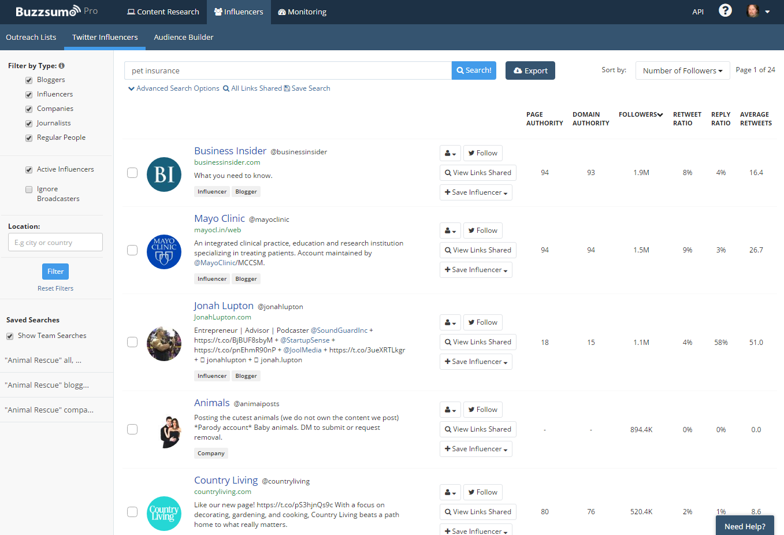
Task: Click the Search magnifying glass icon
Action: pyautogui.click(x=462, y=70)
